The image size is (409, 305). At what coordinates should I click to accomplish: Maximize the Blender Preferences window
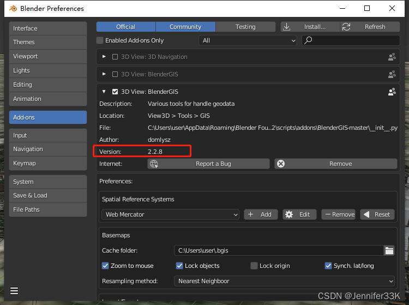(x=367, y=8)
